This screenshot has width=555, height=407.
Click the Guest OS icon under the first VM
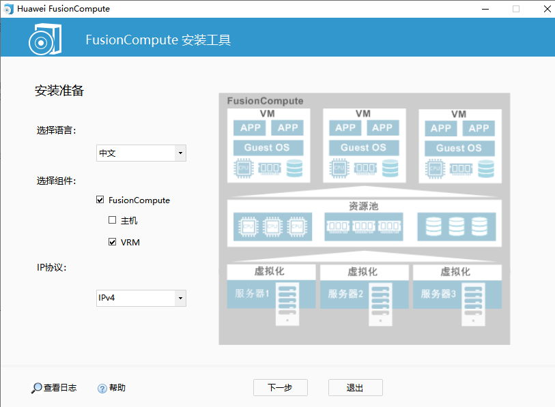click(269, 147)
